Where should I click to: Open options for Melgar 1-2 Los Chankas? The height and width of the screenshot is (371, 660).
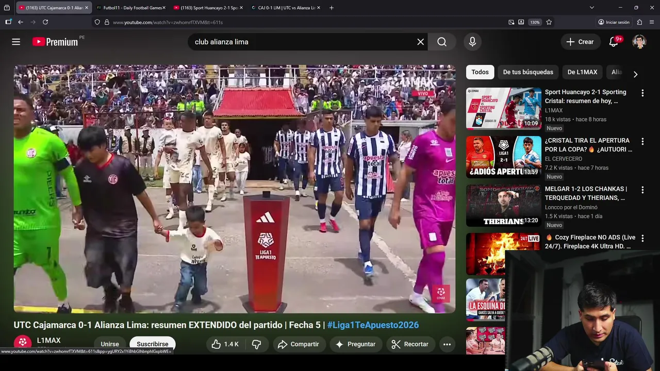coord(642,190)
